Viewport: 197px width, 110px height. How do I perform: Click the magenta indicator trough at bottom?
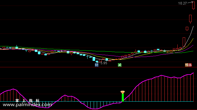pos(94,109)
